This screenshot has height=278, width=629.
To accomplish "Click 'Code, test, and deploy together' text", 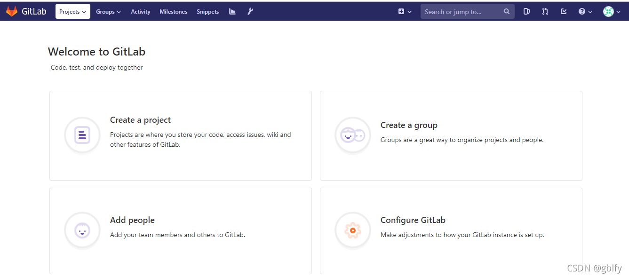I will (97, 67).
